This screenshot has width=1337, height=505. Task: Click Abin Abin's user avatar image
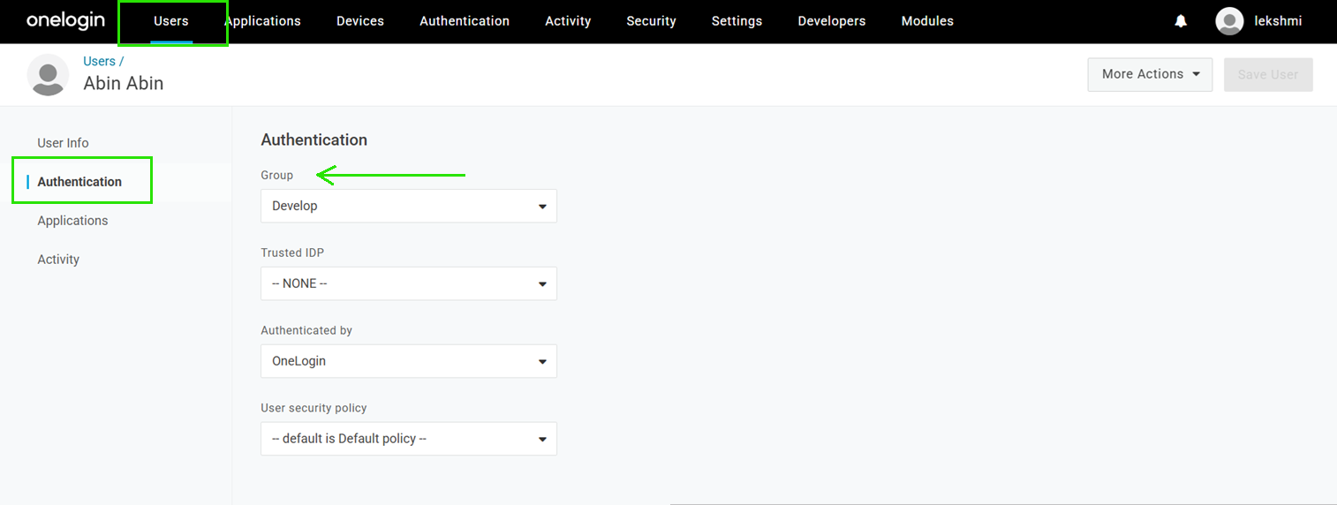(48, 74)
